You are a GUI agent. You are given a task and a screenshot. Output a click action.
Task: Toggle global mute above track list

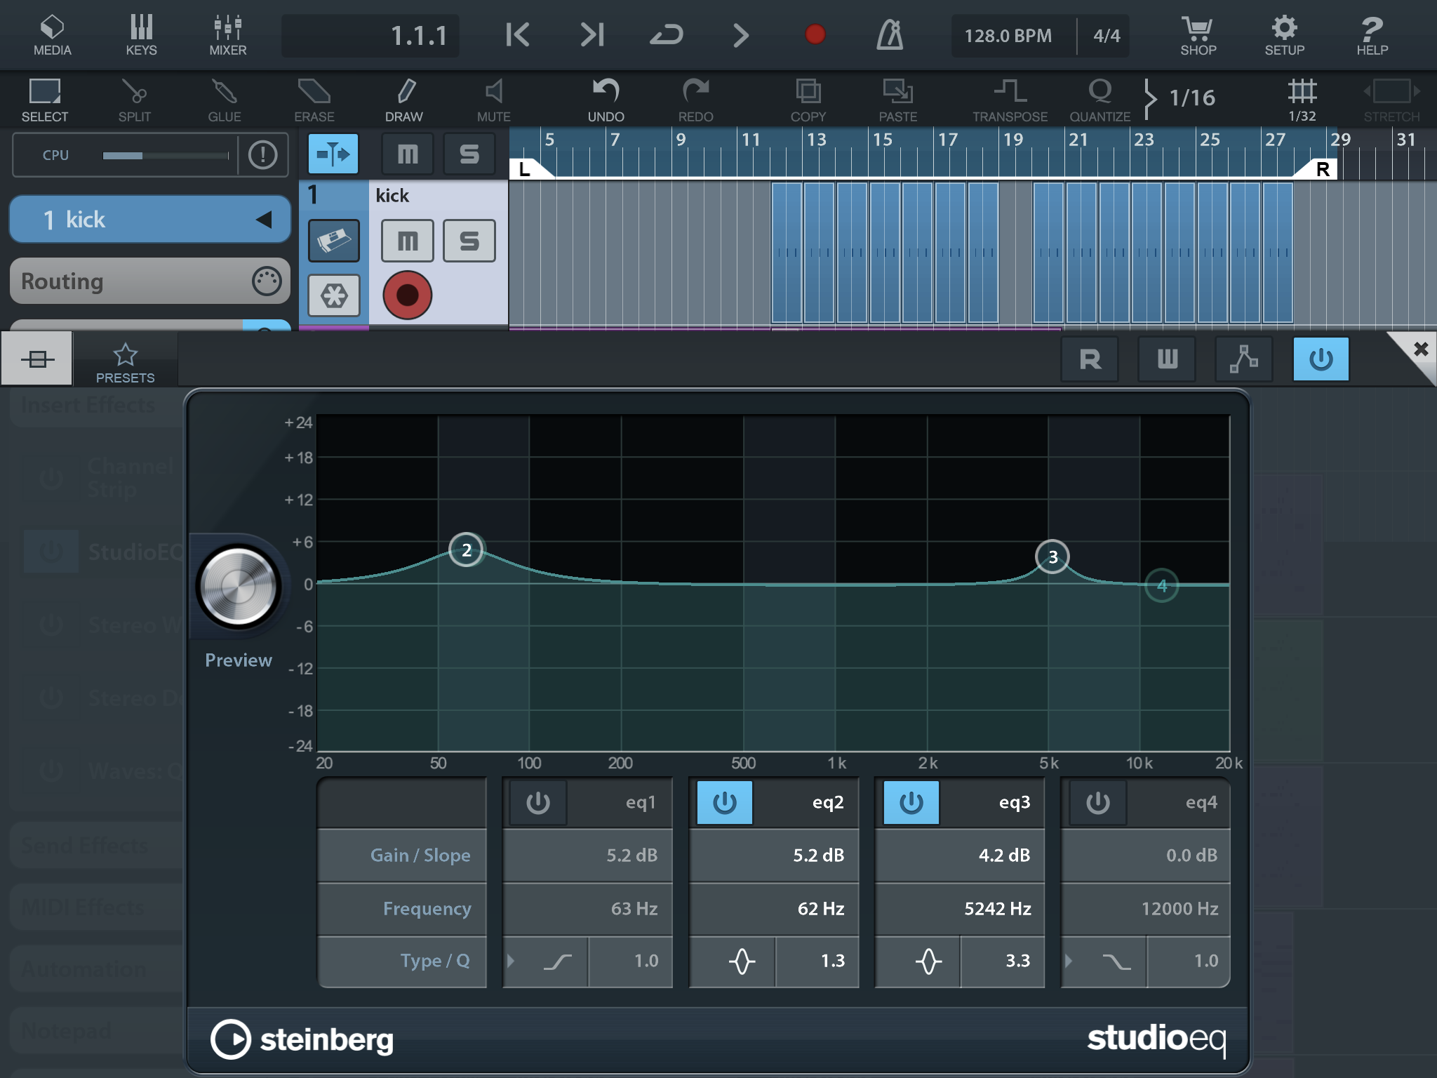408,153
